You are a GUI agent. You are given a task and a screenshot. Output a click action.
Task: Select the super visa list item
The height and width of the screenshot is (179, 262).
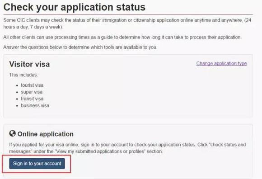pyautogui.click(x=32, y=92)
